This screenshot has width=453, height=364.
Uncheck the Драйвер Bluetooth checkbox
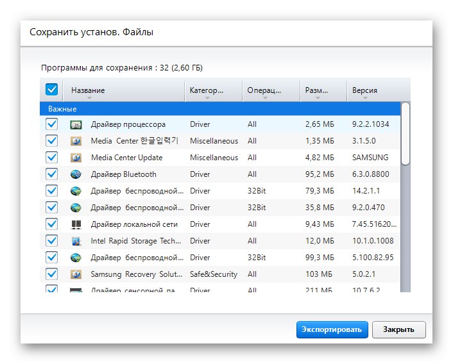[x=52, y=174]
